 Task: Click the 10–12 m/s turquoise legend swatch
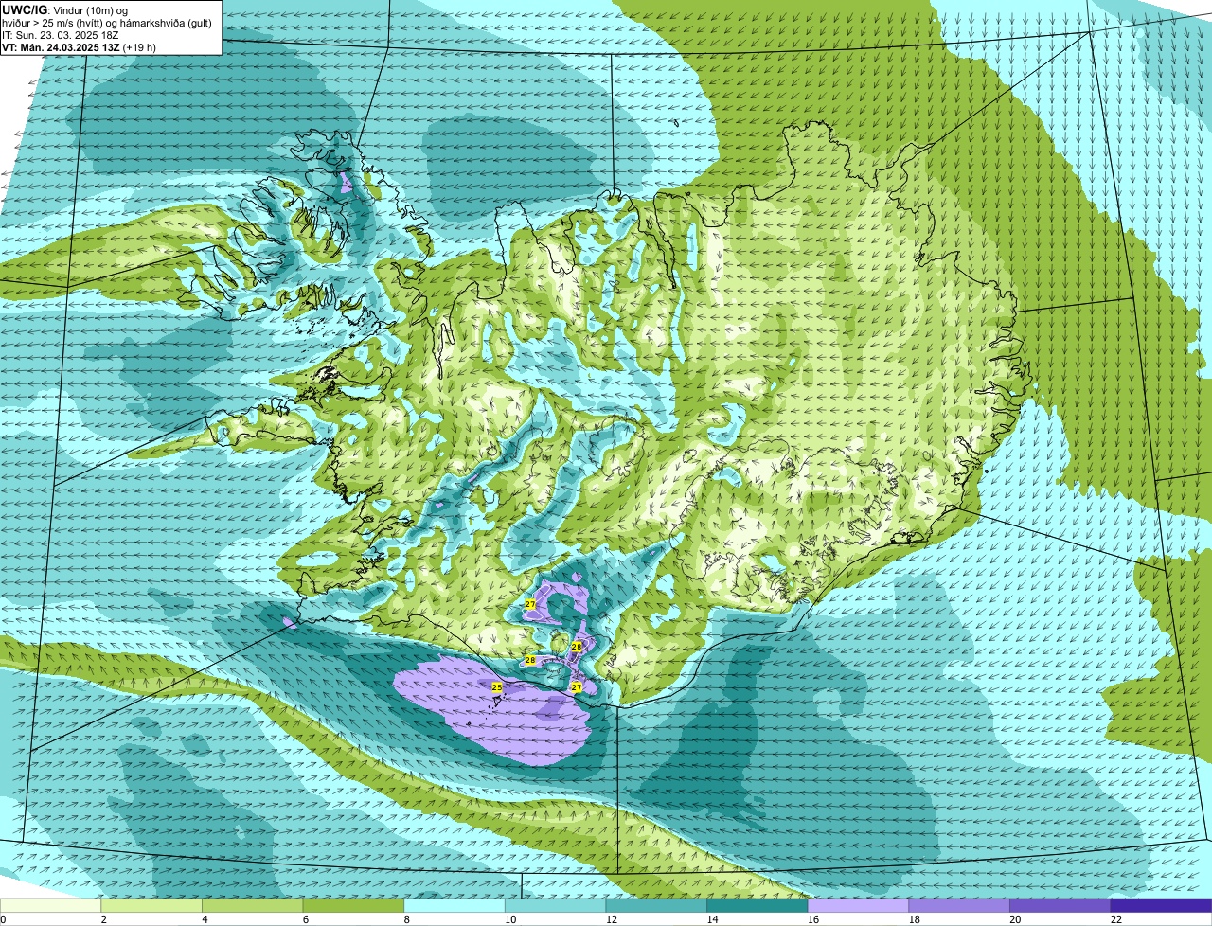coord(555,905)
